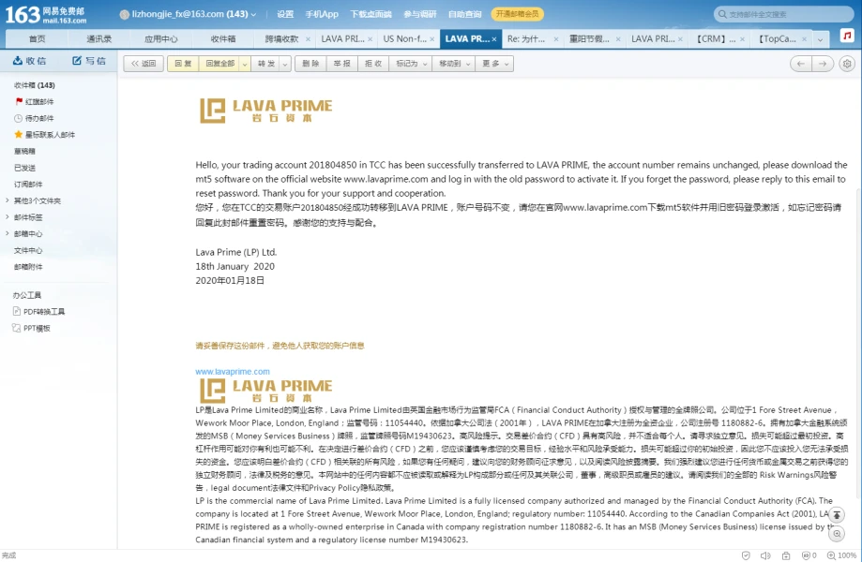Open the 转发 dropdown arrow
Image resolution: width=862 pixels, height=562 pixels.
[x=285, y=64]
